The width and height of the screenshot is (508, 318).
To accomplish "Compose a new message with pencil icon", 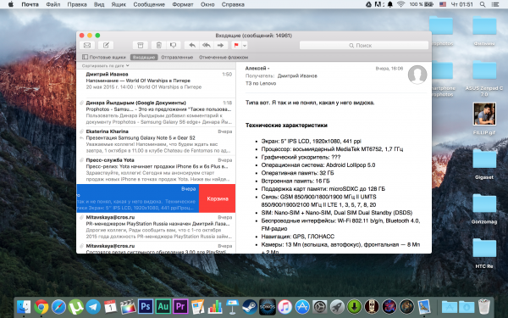I will point(106,46).
